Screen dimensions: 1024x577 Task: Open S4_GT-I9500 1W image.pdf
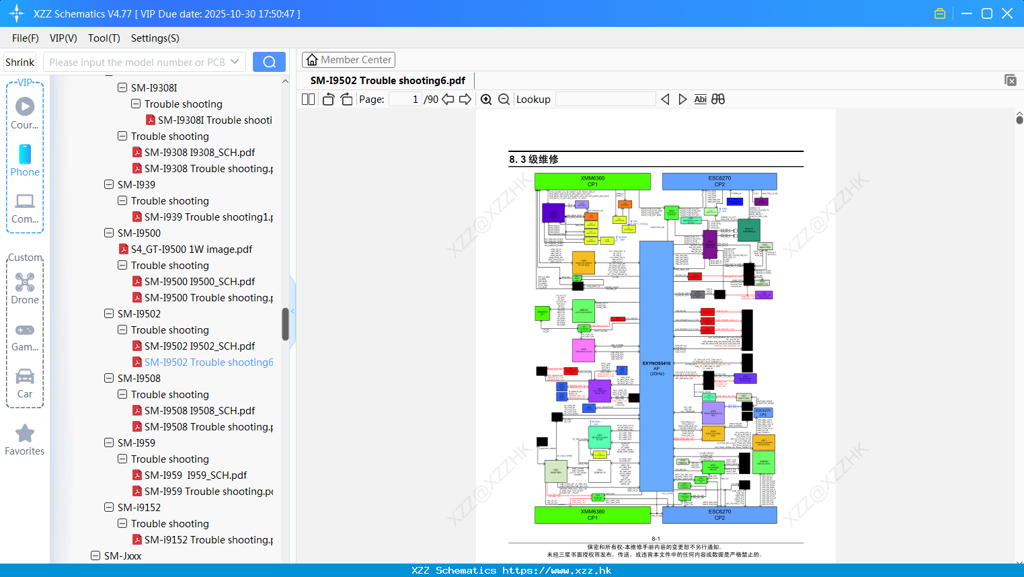click(x=186, y=249)
